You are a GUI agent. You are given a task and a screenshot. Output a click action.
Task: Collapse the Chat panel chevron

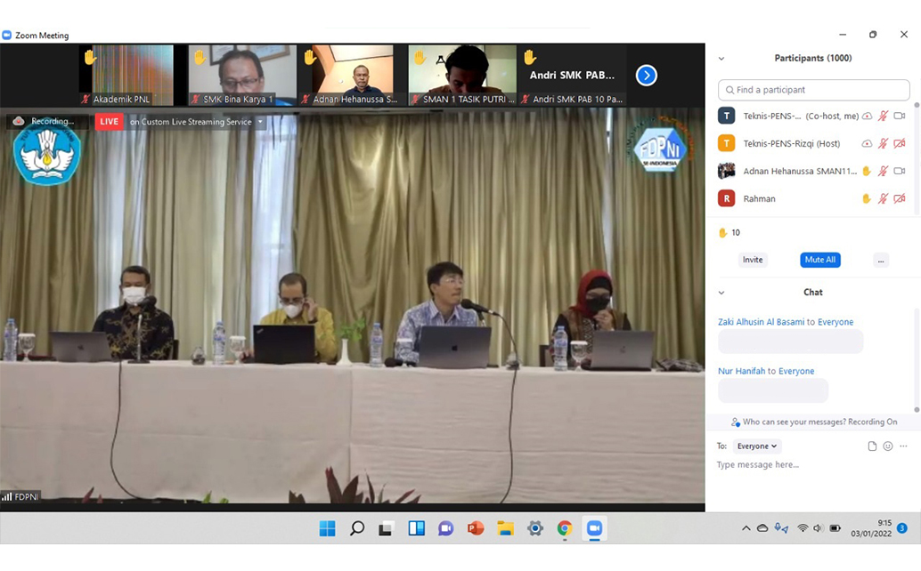[721, 293]
